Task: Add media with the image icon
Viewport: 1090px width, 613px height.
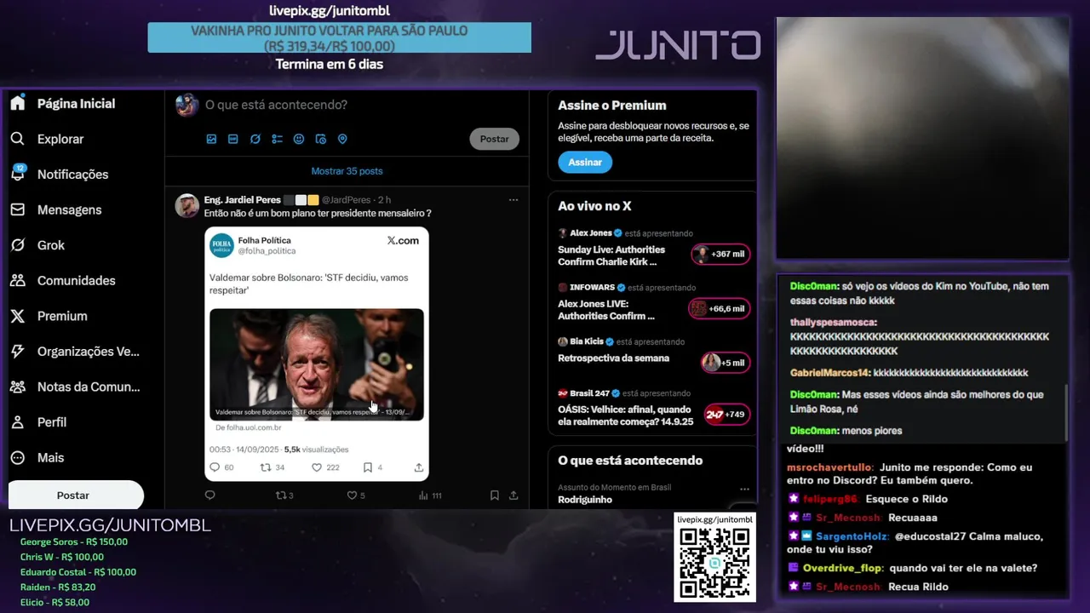Action: point(211,139)
